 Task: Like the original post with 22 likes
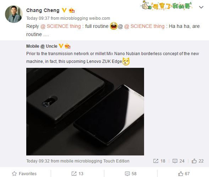[194, 161]
